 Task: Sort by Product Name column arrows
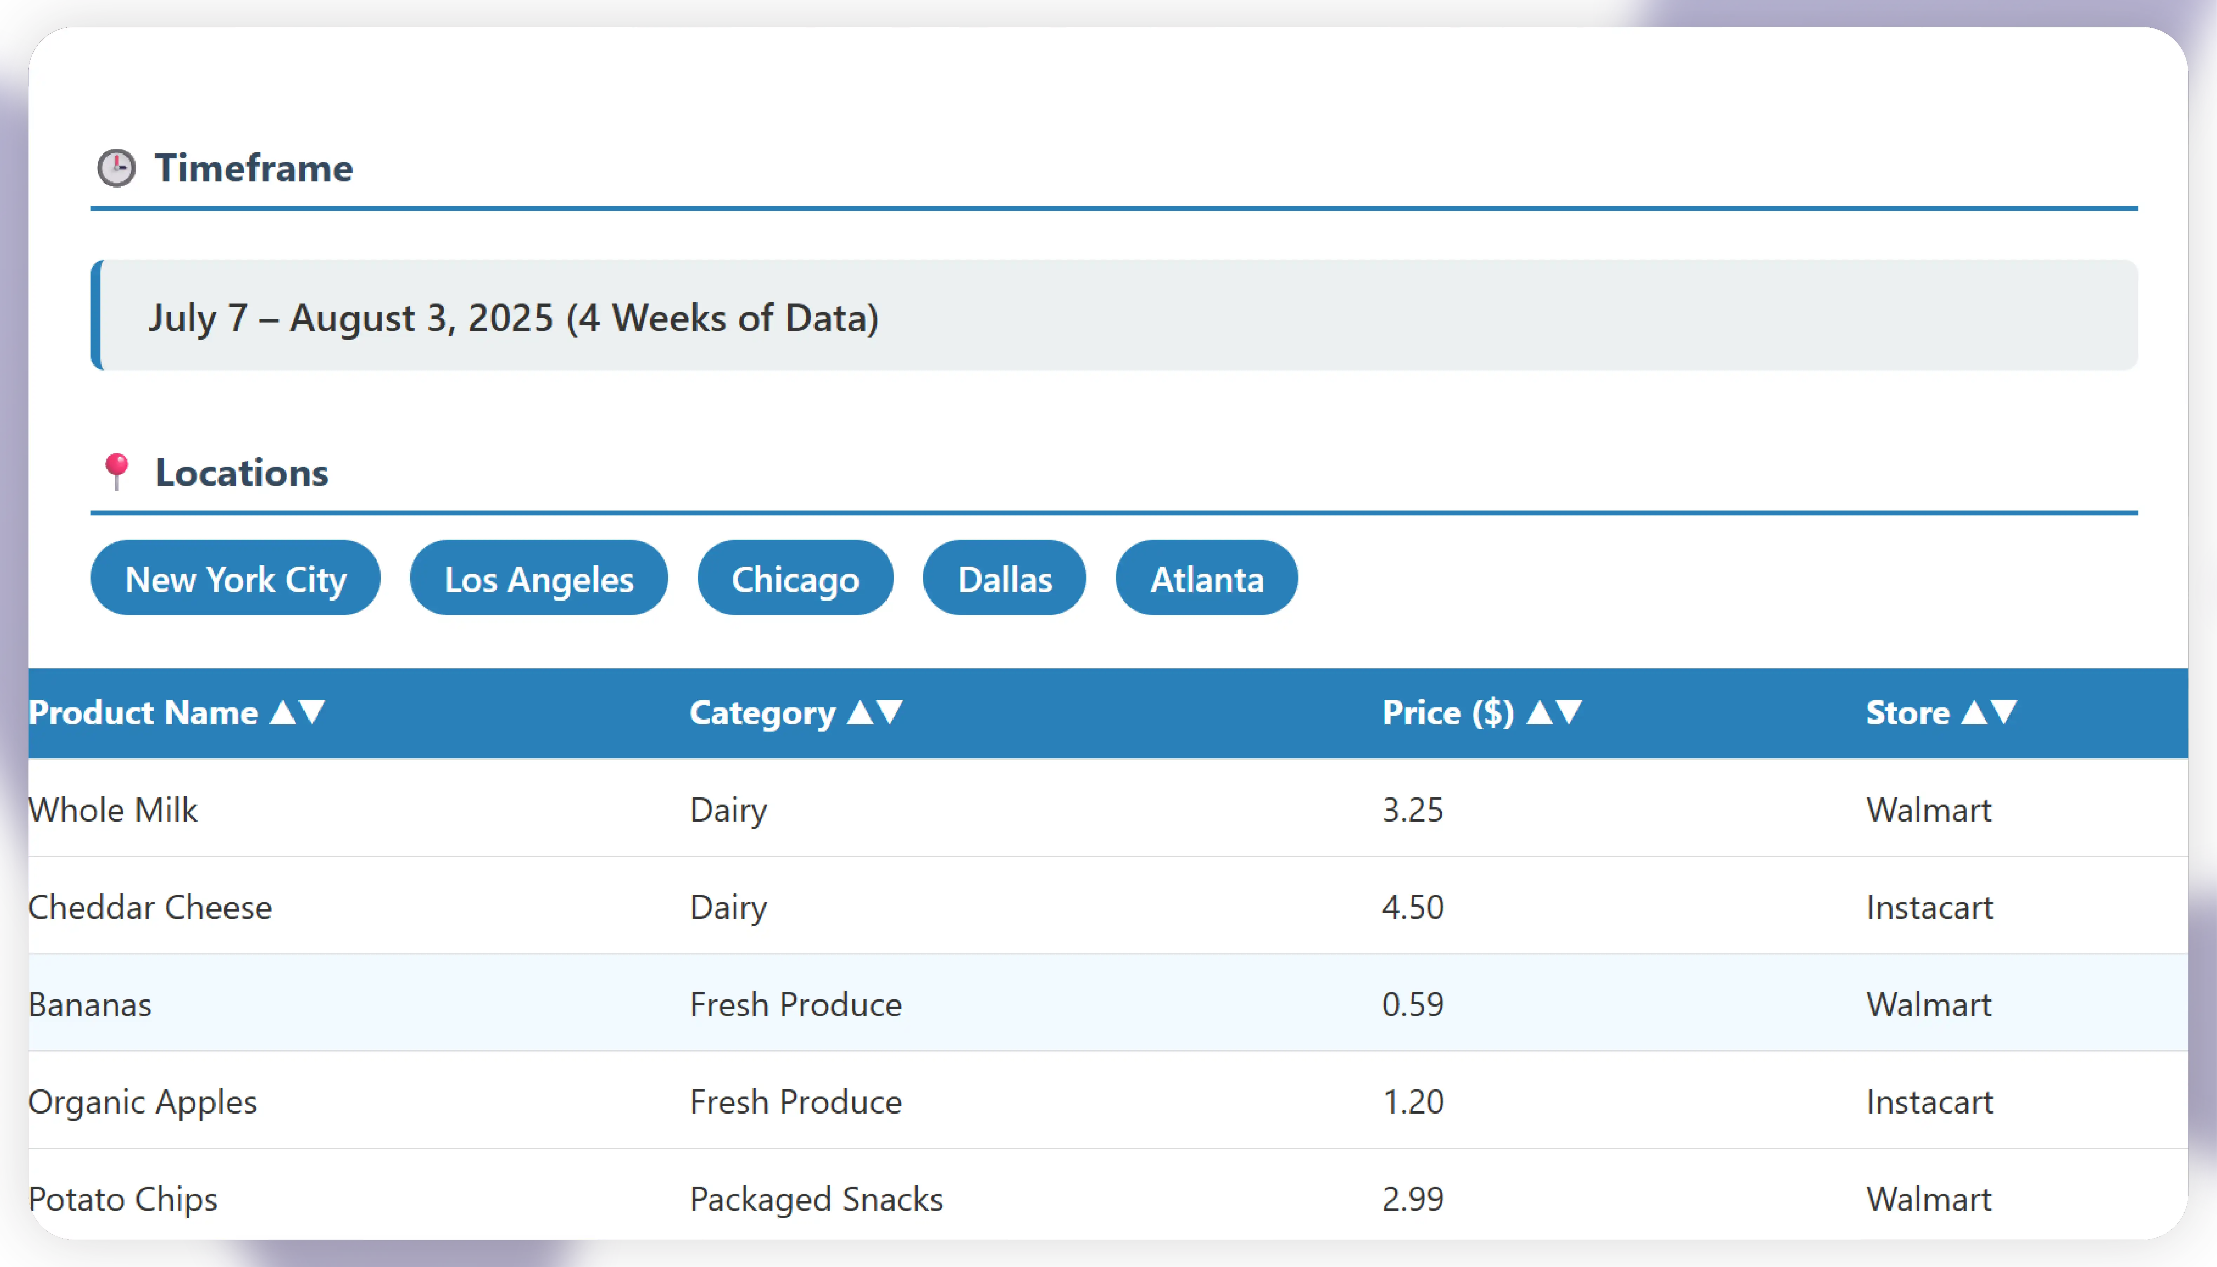pyautogui.click(x=298, y=713)
